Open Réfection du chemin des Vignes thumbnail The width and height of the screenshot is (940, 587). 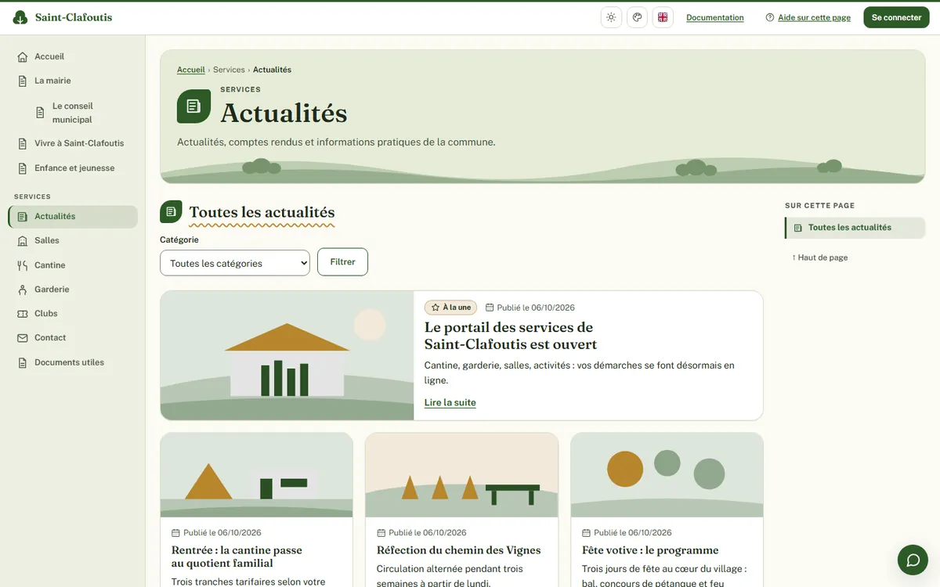[461, 475]
